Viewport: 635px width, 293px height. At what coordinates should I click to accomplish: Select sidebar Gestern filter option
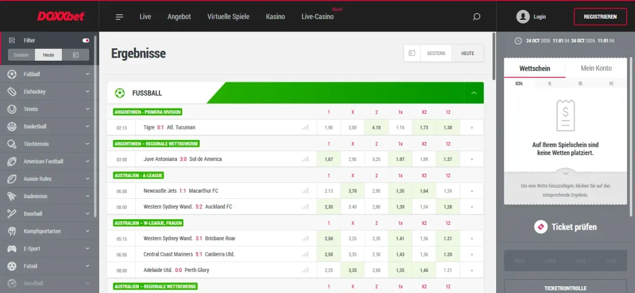coord(22,55)
